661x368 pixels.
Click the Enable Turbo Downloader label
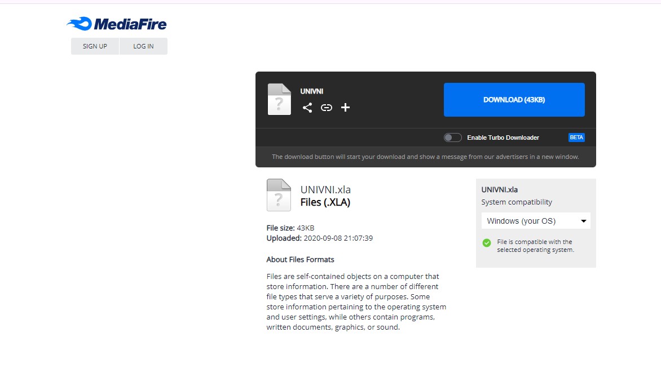pyautogui.click(x=503, y=138)
